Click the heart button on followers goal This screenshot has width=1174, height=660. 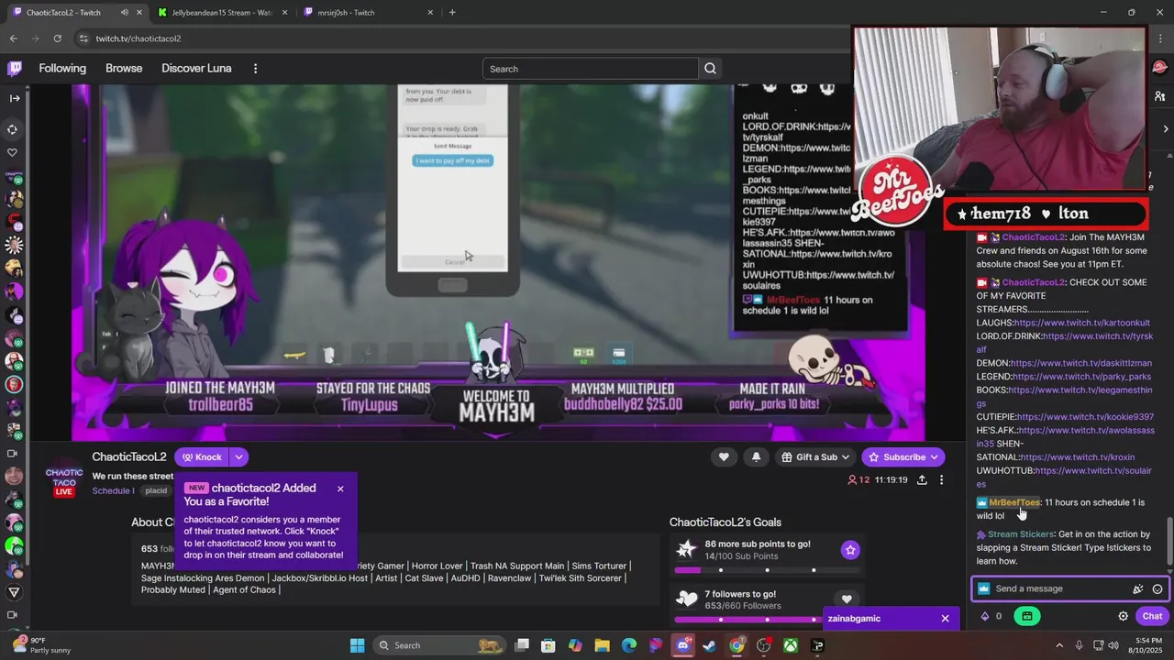point(847,599)
